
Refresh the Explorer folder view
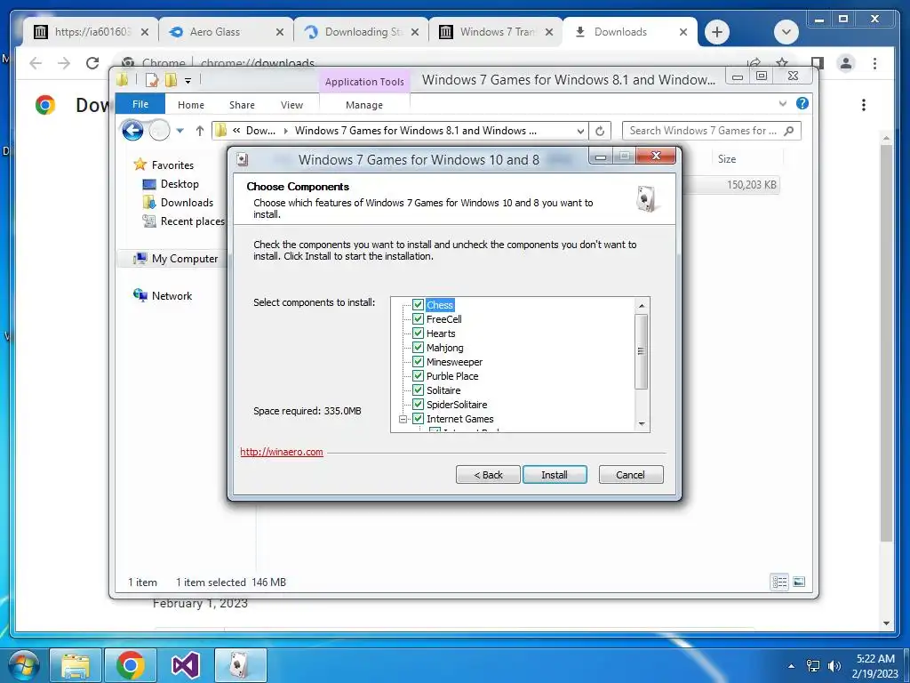coord(600,132)
